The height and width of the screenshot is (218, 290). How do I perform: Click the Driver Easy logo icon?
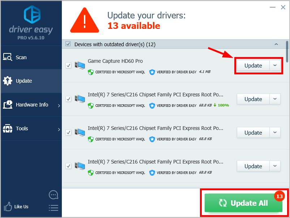tap(32, 14)
